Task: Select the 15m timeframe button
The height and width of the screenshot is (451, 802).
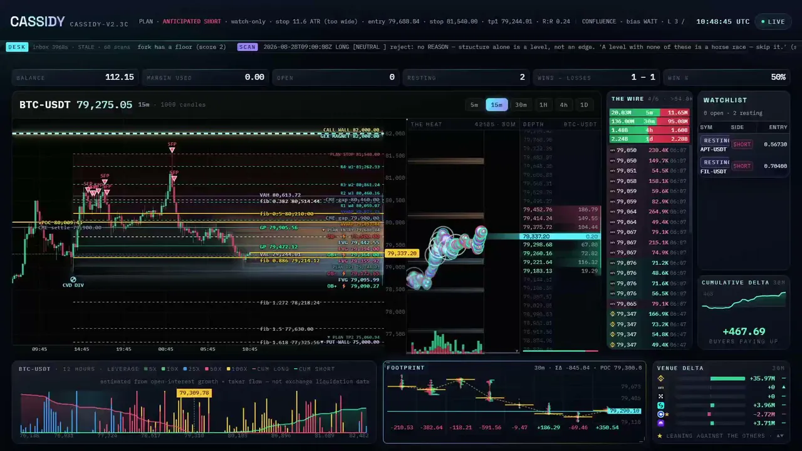Action: click(x=497, y=105)
